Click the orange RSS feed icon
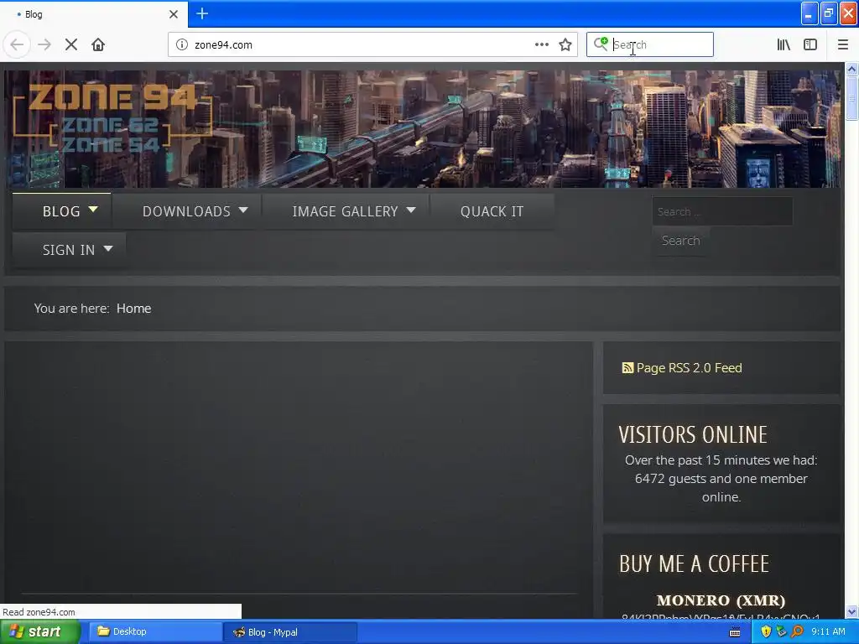 [627, 368]
